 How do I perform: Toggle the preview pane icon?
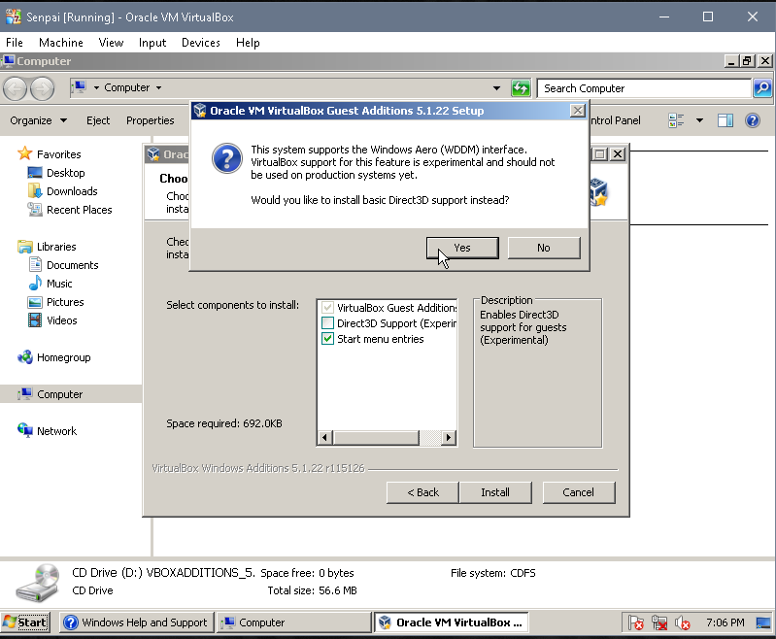[x=725, y=120]
